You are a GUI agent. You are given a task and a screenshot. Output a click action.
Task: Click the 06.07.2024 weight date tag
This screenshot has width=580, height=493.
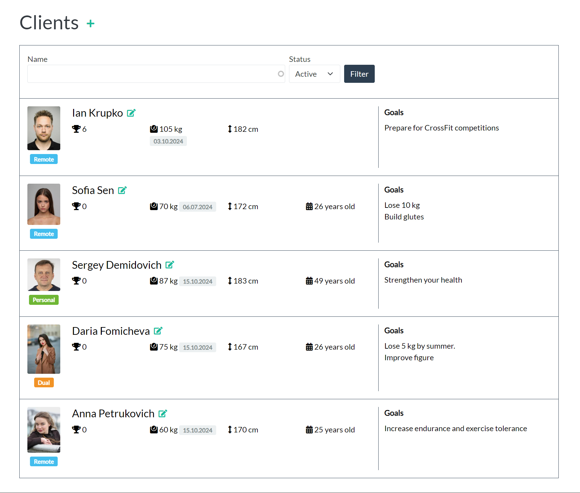(198, 207)
